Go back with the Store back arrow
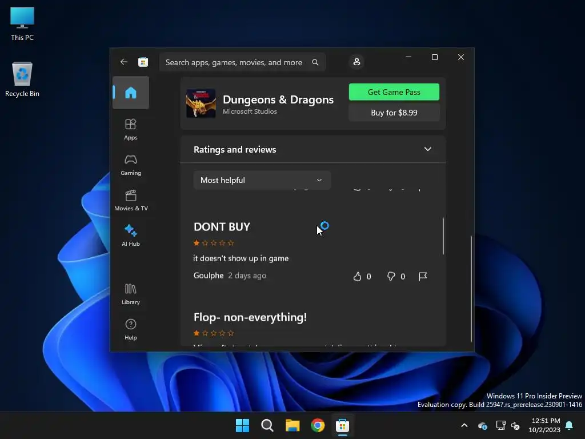585x439 pixels. pos(124,62)
